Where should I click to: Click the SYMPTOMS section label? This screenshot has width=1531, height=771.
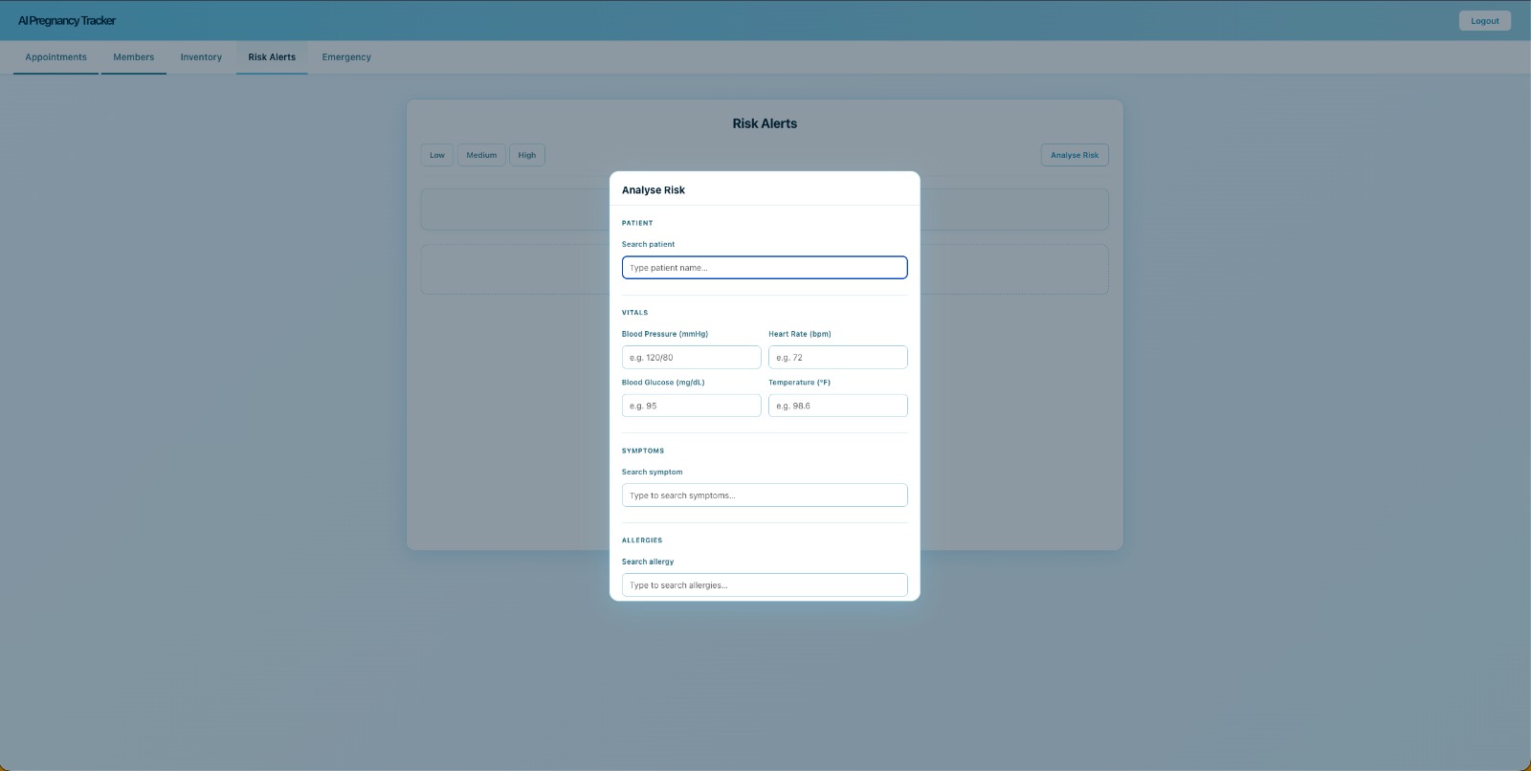(x=643, y=451)
